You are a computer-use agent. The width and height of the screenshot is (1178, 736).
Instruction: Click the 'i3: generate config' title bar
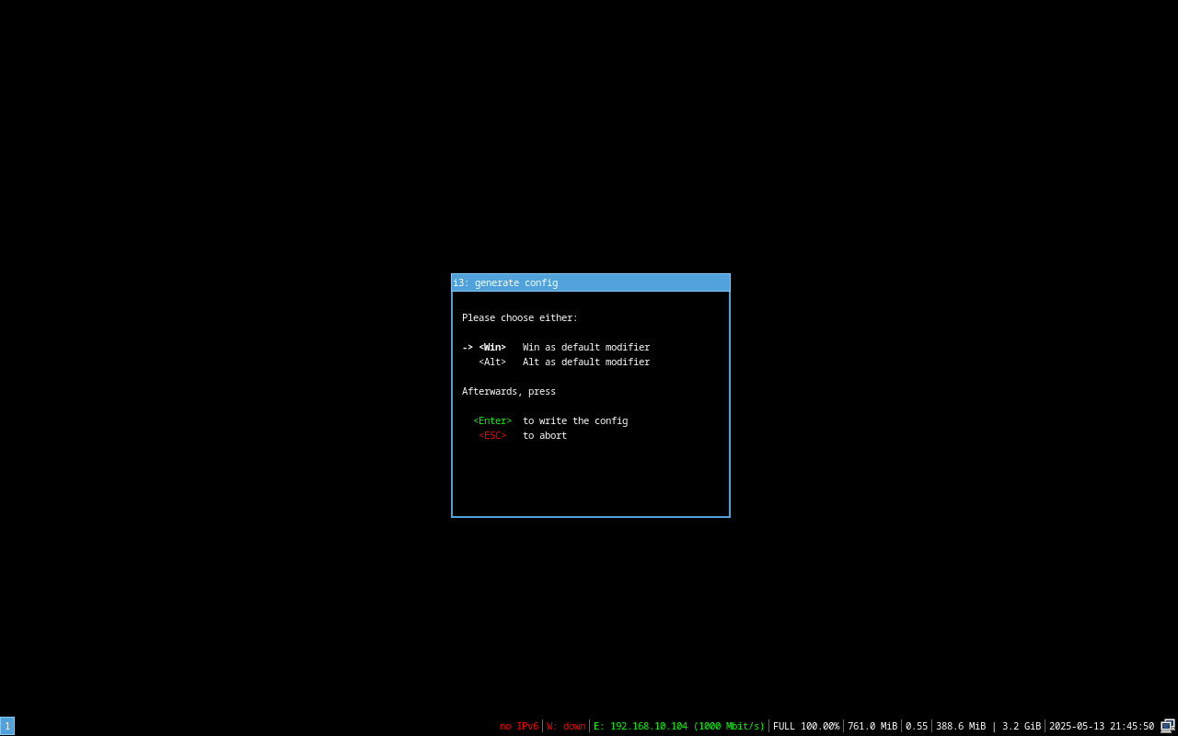coord(591,282)
